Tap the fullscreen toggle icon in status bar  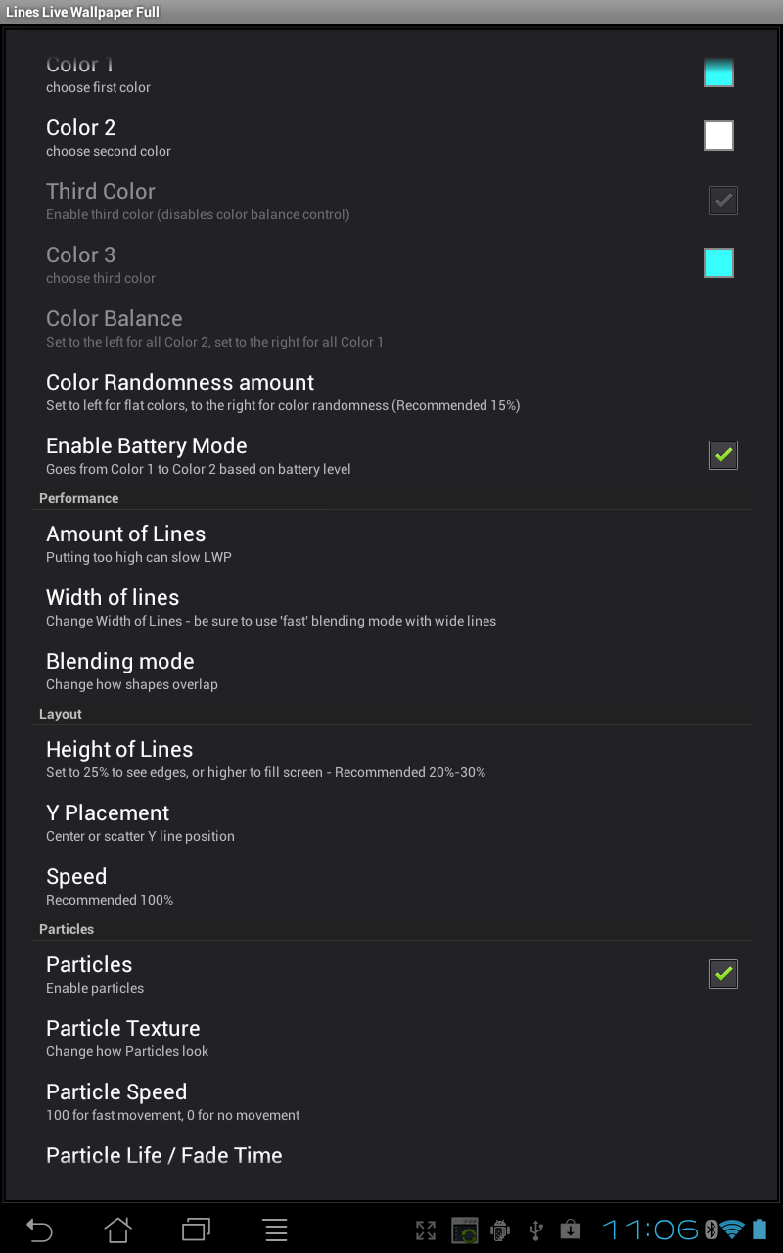426,1230
